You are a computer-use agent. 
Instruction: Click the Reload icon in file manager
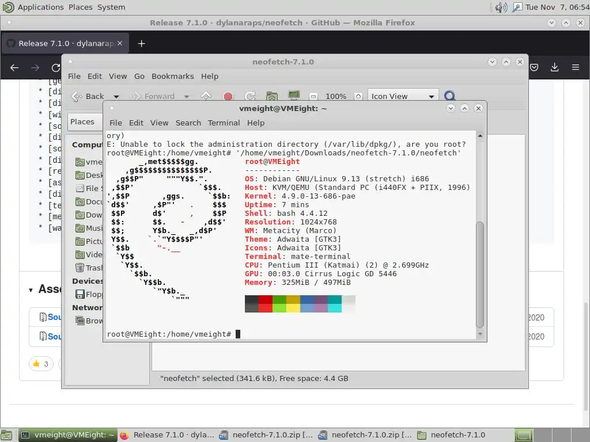(x=250, y=96)
